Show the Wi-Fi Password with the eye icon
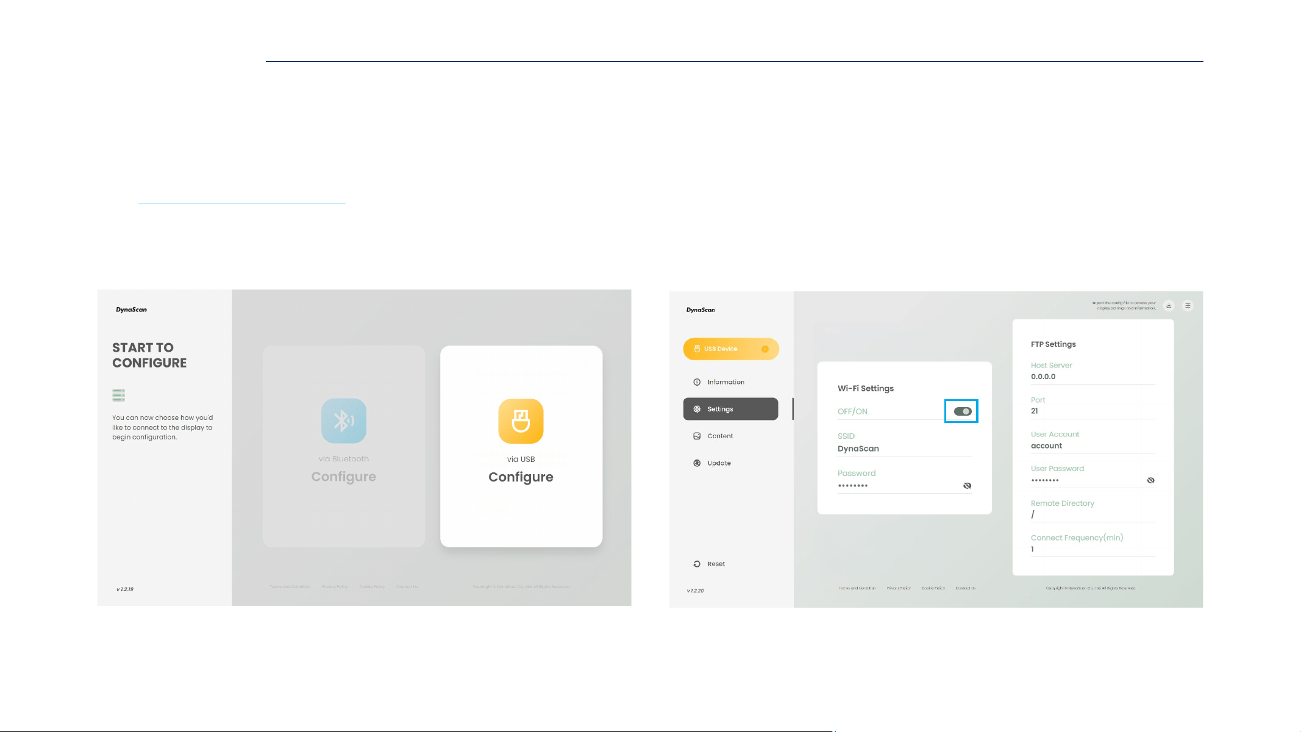Screen dimensions: 1301x732 coord(967,486)
